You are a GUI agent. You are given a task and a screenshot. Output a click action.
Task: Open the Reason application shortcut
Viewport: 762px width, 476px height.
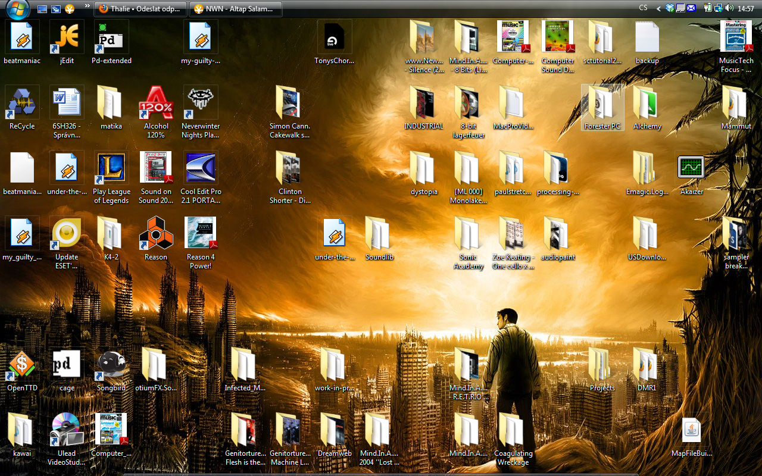[x=156, y=234]
